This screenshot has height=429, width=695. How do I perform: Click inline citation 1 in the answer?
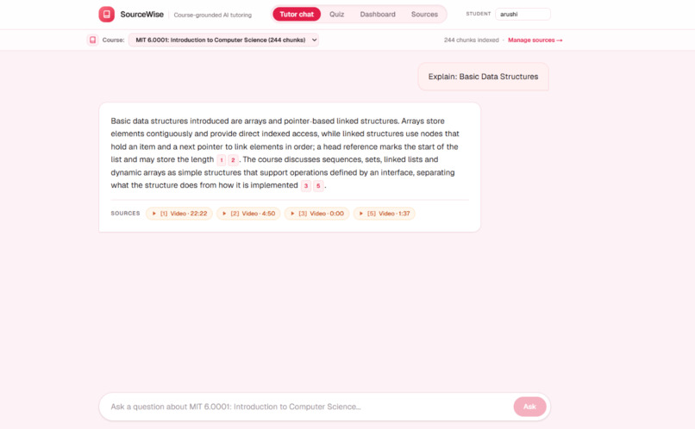[222, 160]
